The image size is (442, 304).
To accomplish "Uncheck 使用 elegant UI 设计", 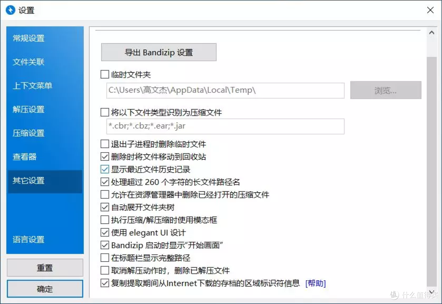I will pyautogui.click(x=105, y=232).
